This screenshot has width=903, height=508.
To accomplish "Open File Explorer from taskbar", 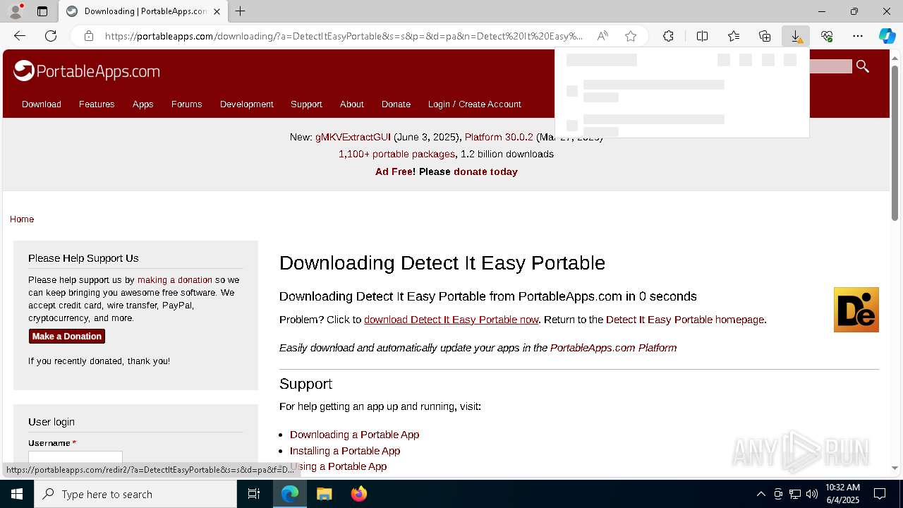I will [325, 494].
